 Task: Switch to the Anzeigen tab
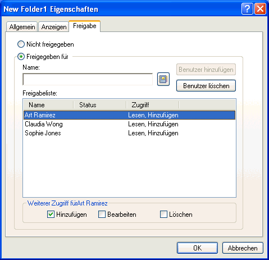pyautogui.click(x=54, y=27)
